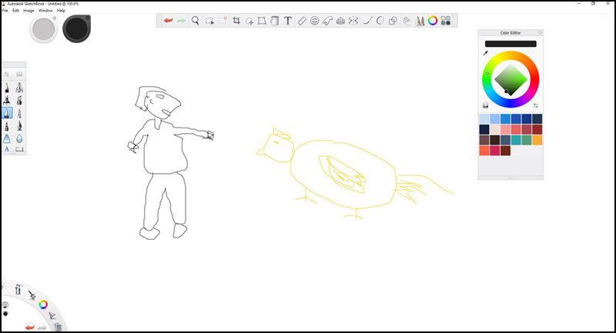Pick the teal swatch
Image resolution: width=616 pixels, height=333 pixels.
(x=516, y=140)
